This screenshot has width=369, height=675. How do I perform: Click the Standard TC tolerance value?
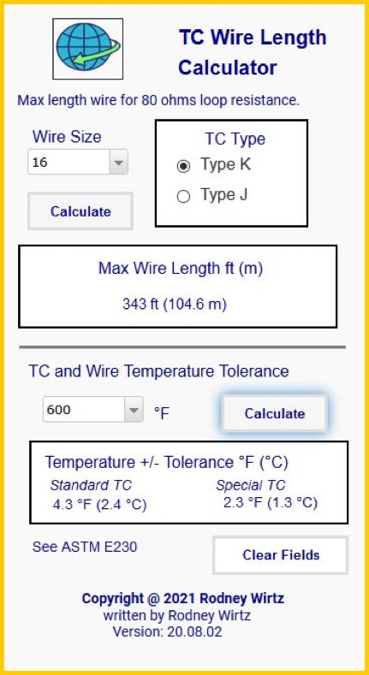pos(99,504)
